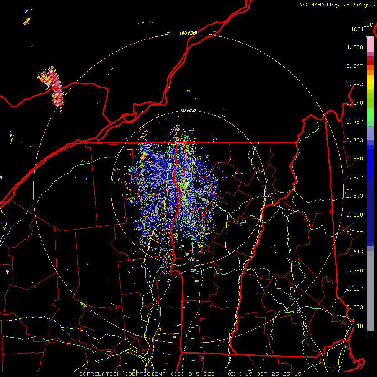Select the 0.893 legend value

[x=355, y=84]
